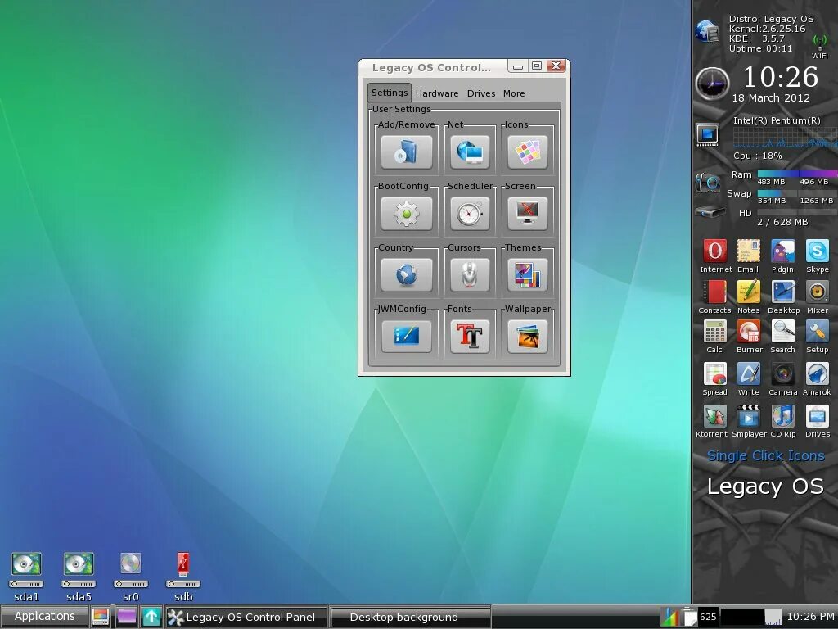This screenshot has width=838, height=629.
Task: Open the Screen settings icon
Action: click(x=528, y=214)
